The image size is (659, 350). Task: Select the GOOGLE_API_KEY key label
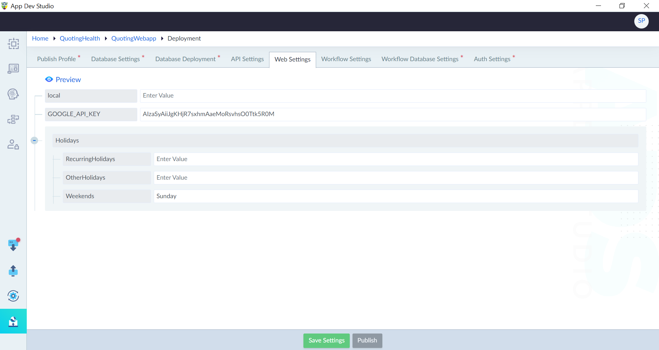tap(91, 114)
